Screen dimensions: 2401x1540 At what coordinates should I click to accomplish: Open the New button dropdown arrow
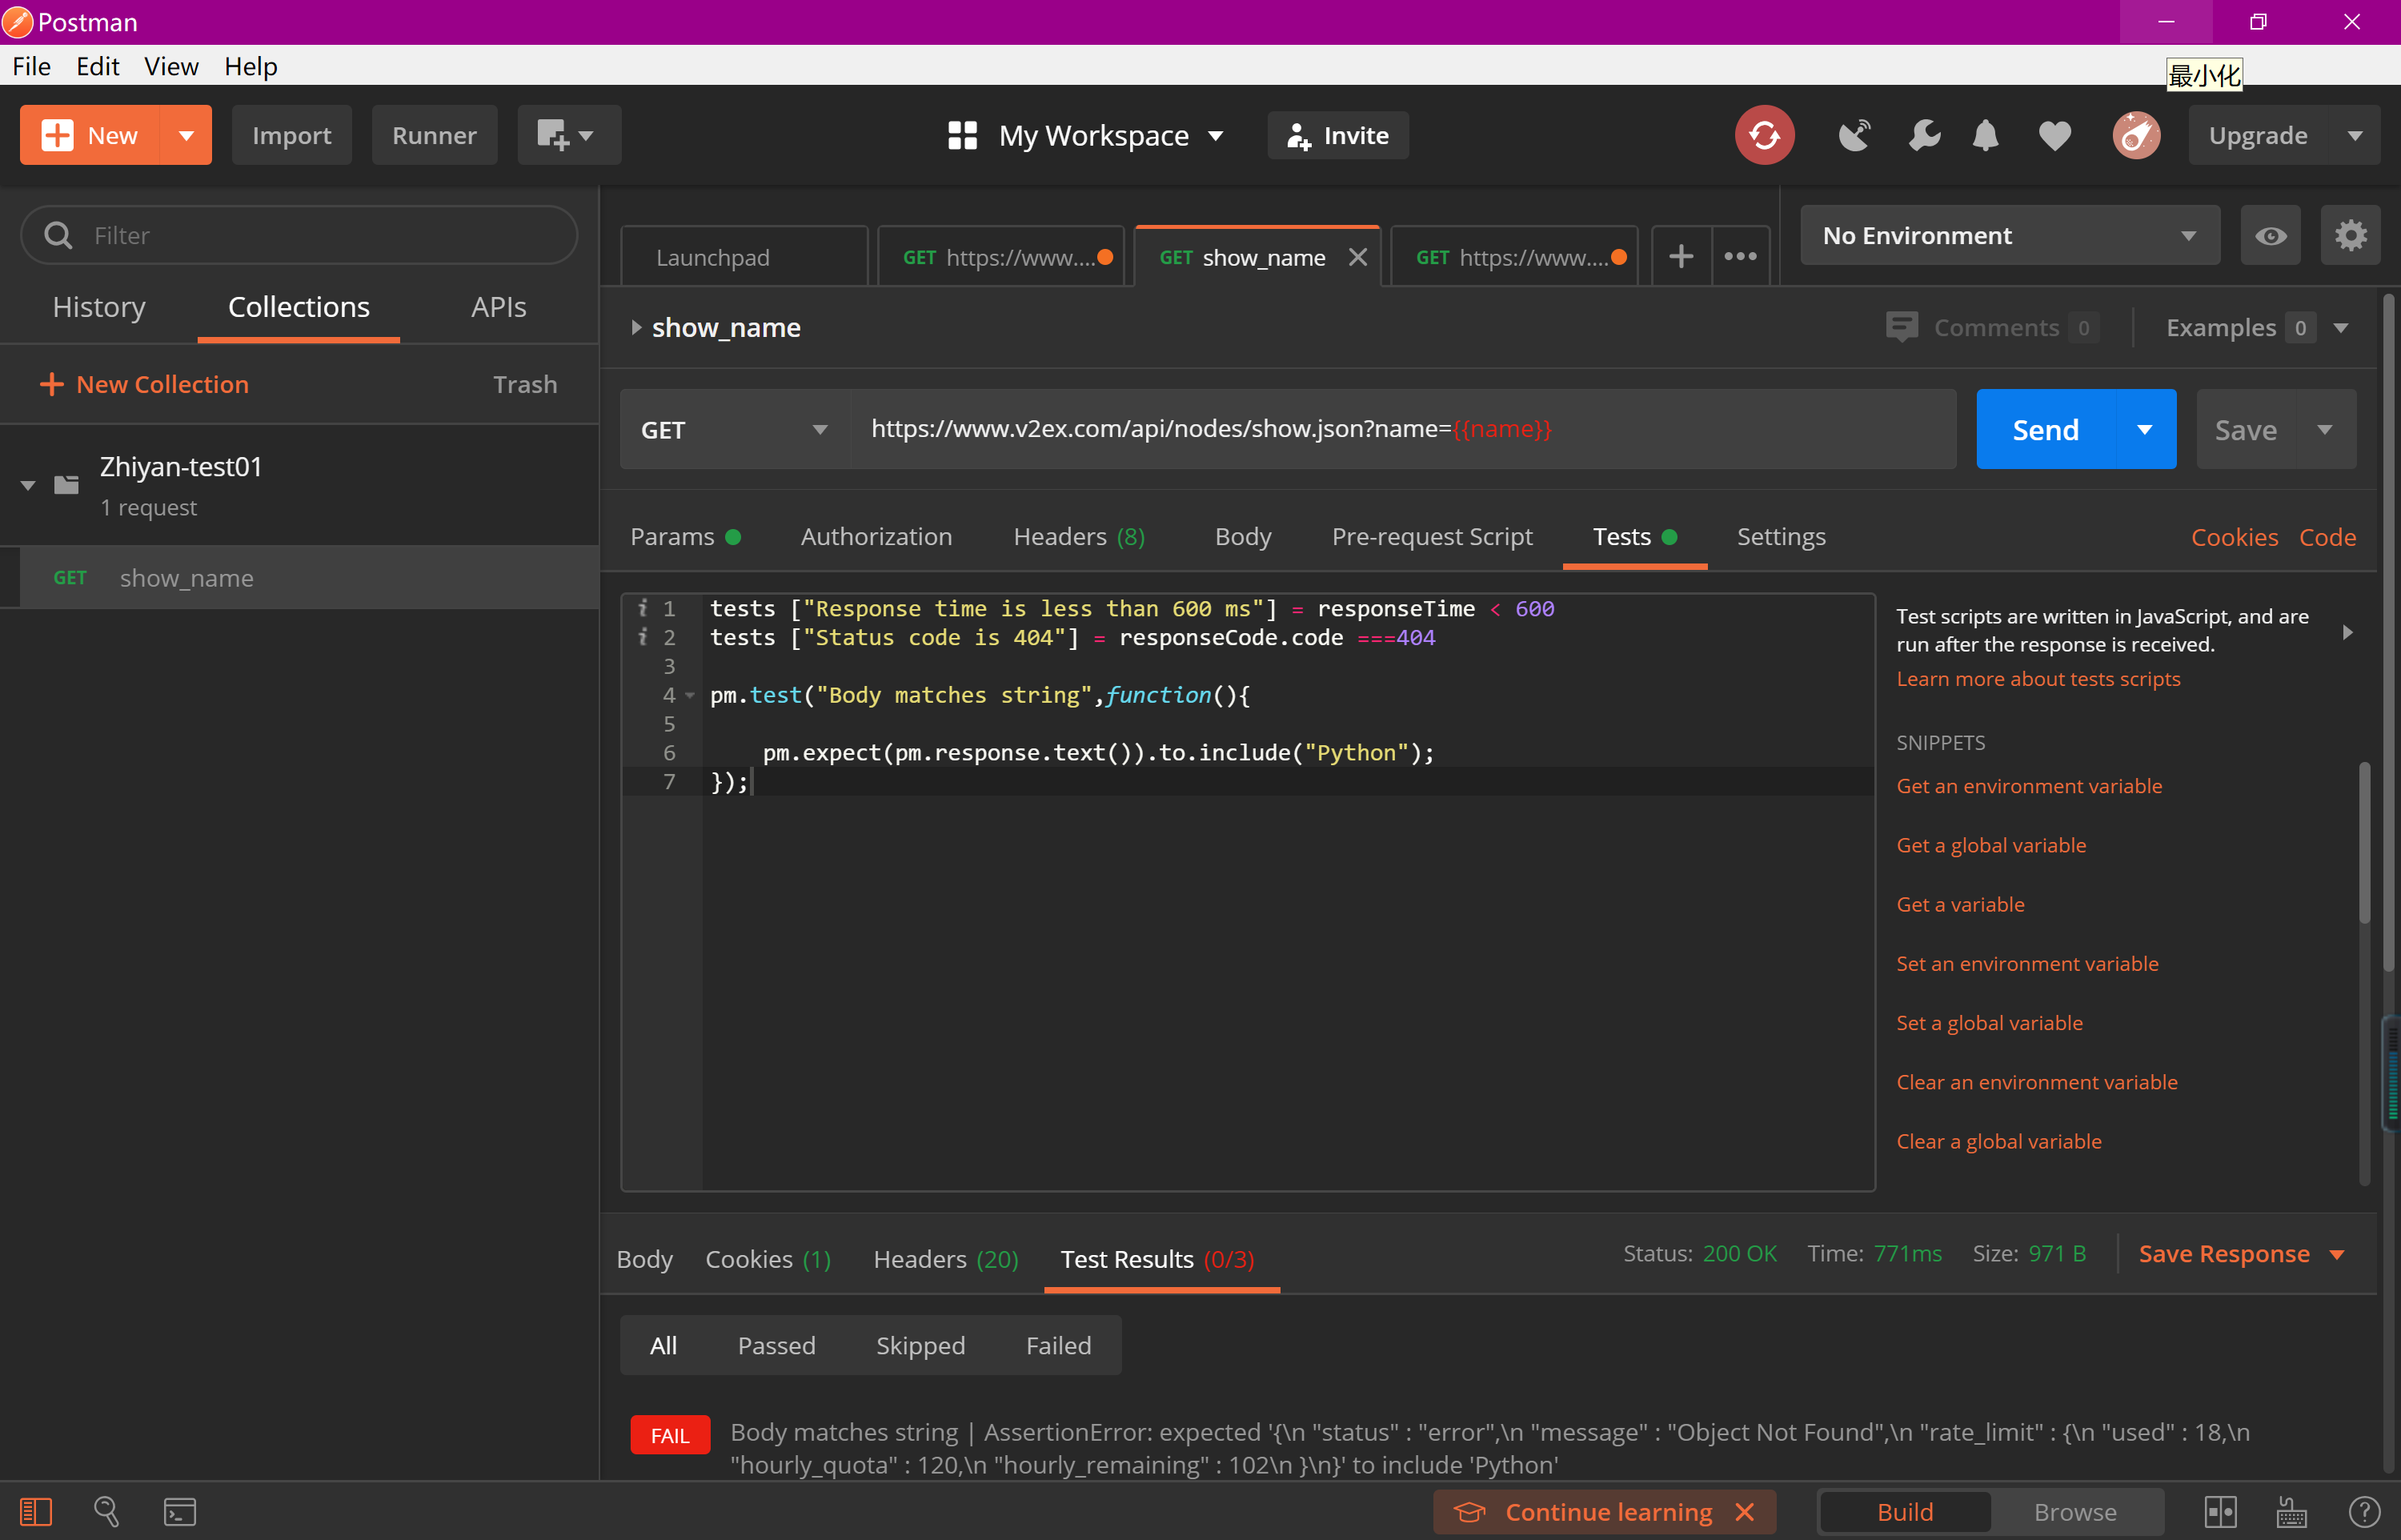click(x=186, y=135)
